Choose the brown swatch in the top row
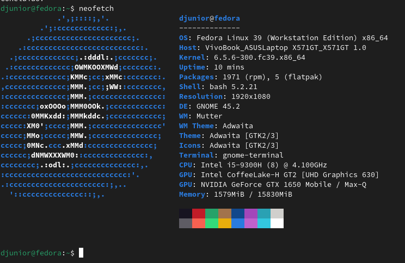This screenshot has width=405, height=263. tap(225, 214)
